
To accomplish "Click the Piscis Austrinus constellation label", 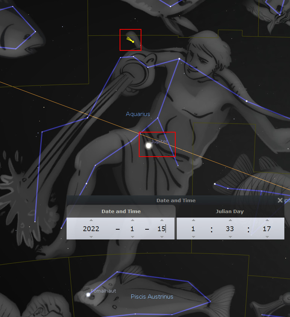I will pyautogui.click(x=152, y=297).
